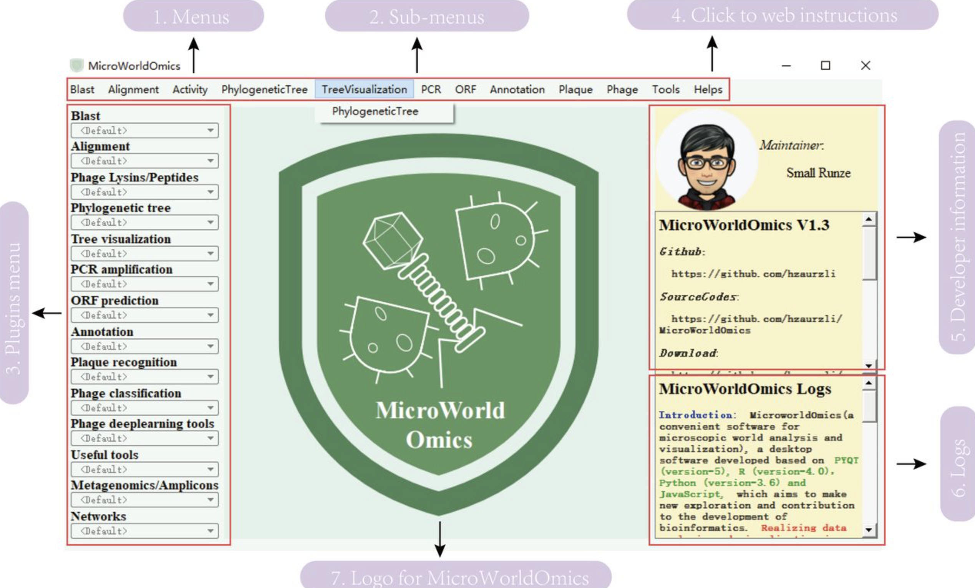975x588 pixels.
Task: Expand the Phage Lysins/Peptides dropdown
Action: point(144,192)
